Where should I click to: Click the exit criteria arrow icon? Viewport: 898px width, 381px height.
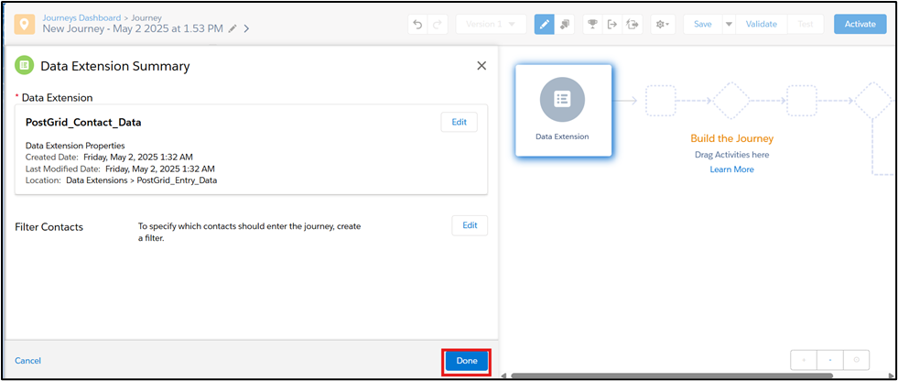612,25
